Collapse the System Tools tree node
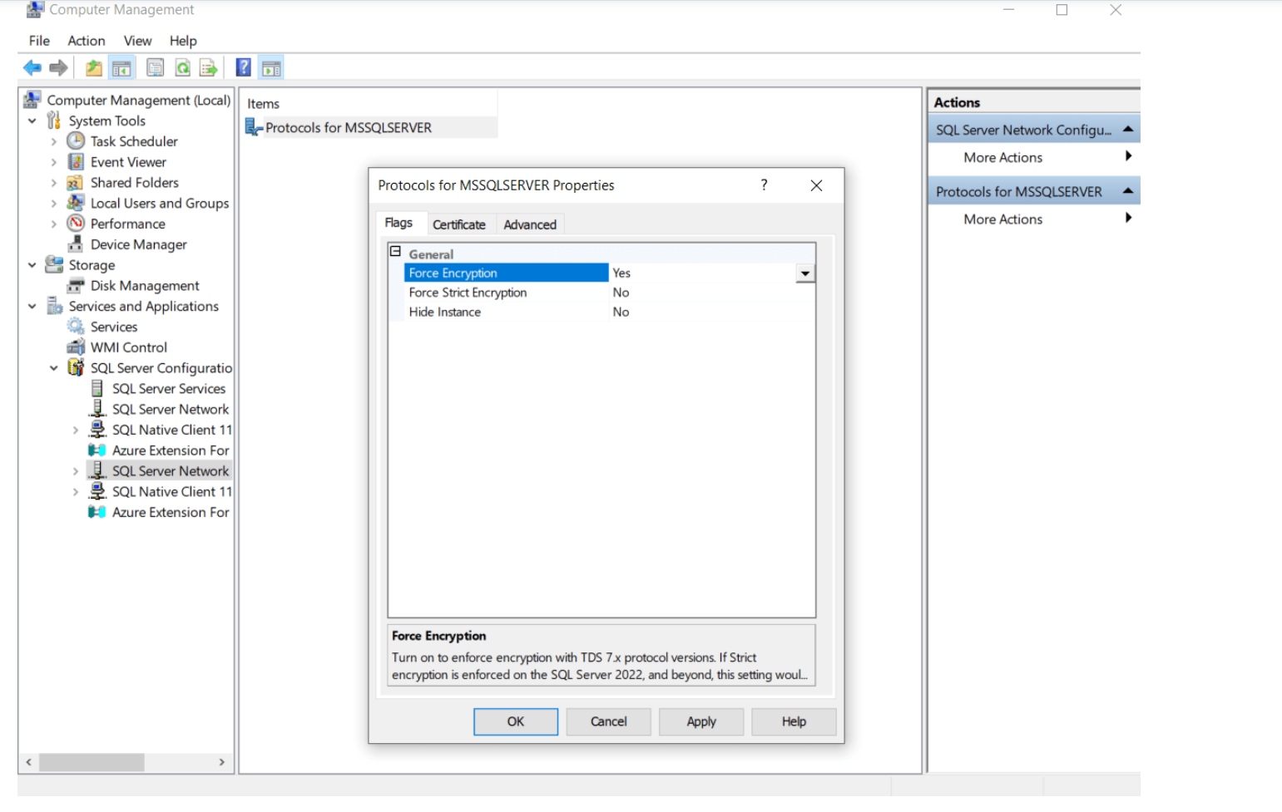1282x812 pixels. (x=32, y=121)
